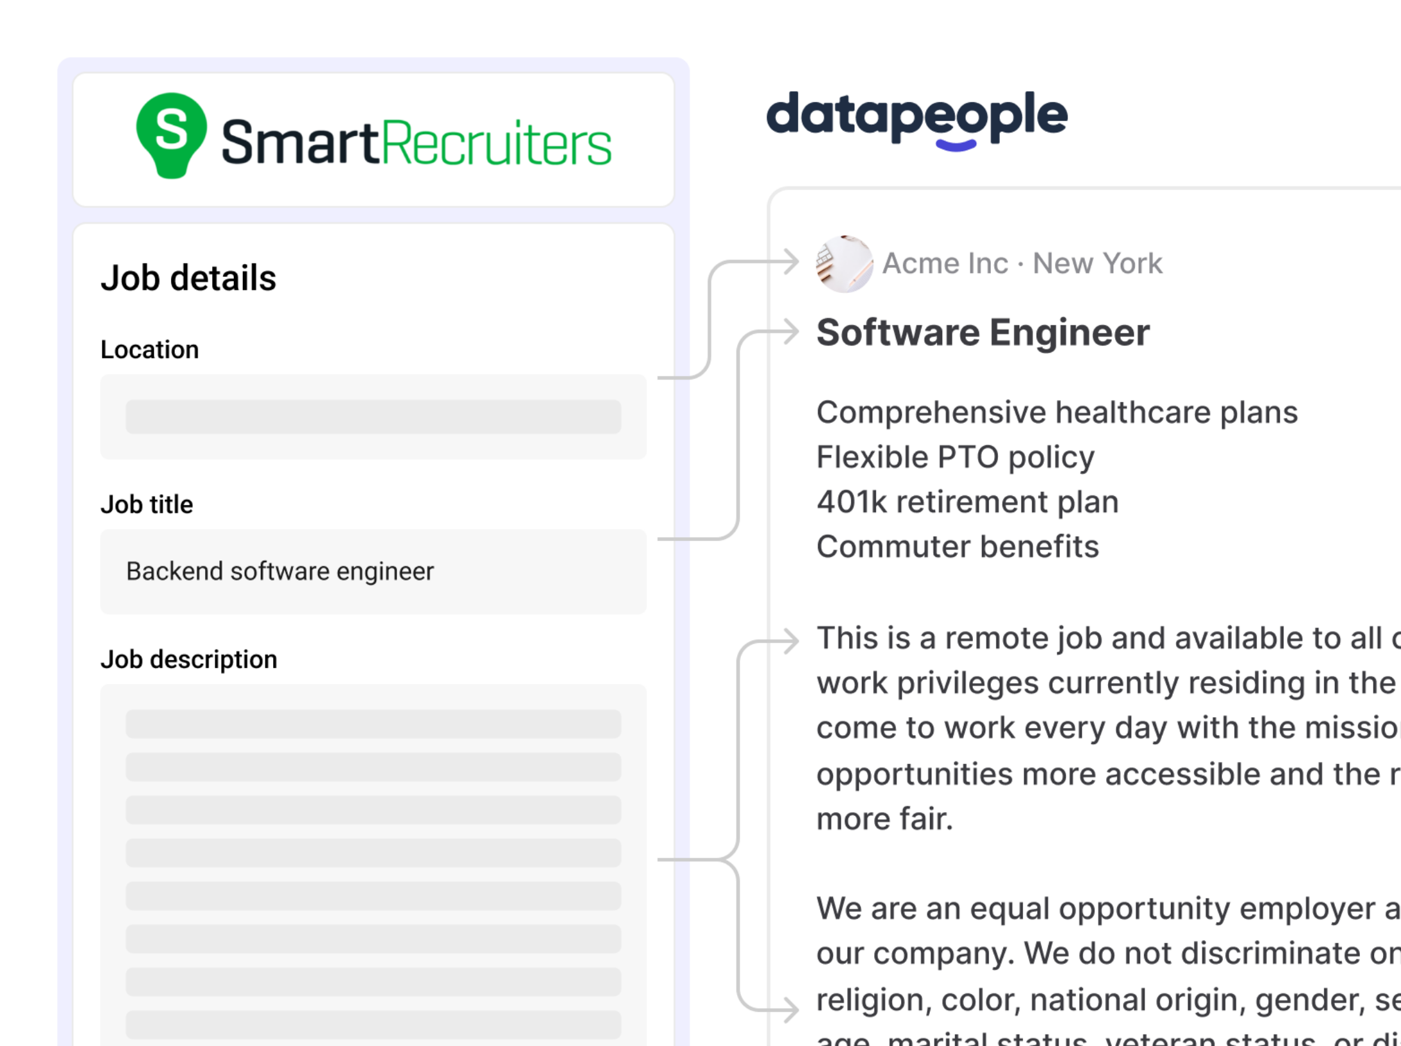1401x1046 pixels.
Task: Click the Job description label
Action: (x=189, y=660)
